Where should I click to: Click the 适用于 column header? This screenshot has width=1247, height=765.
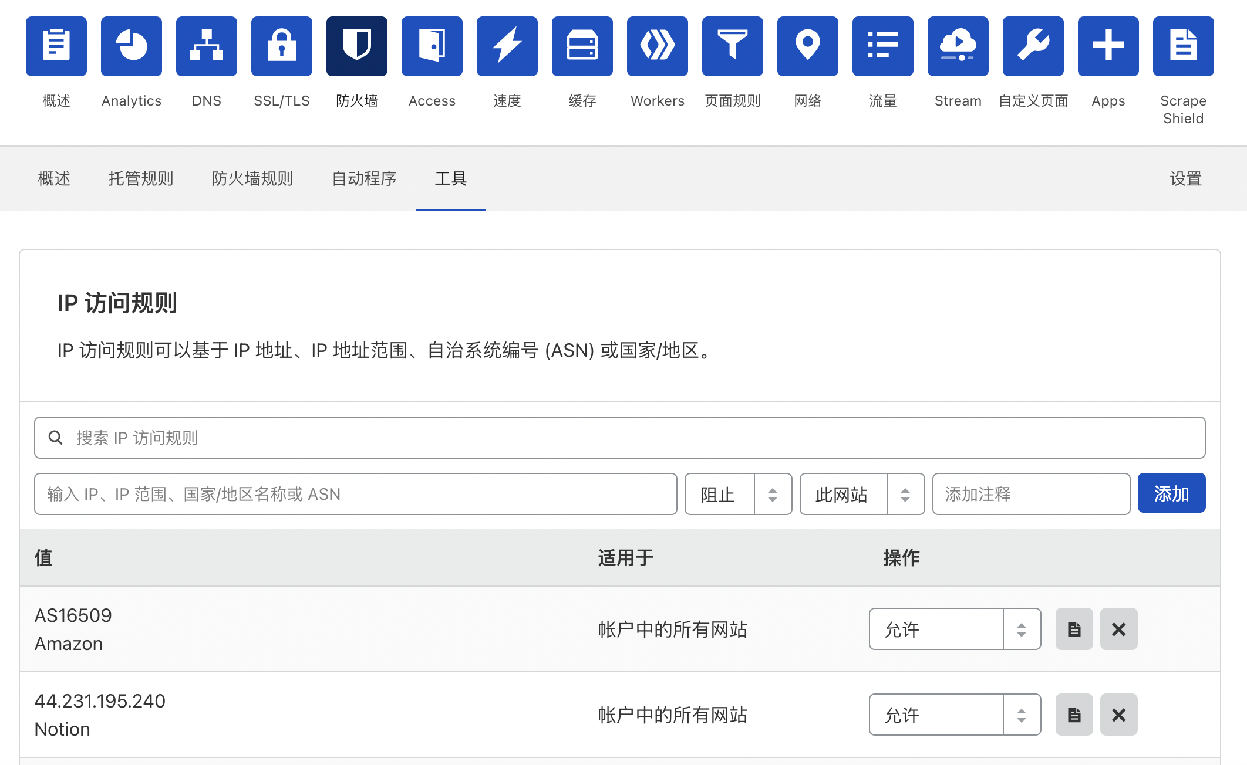pyautogui.click(x=626, y=558)
